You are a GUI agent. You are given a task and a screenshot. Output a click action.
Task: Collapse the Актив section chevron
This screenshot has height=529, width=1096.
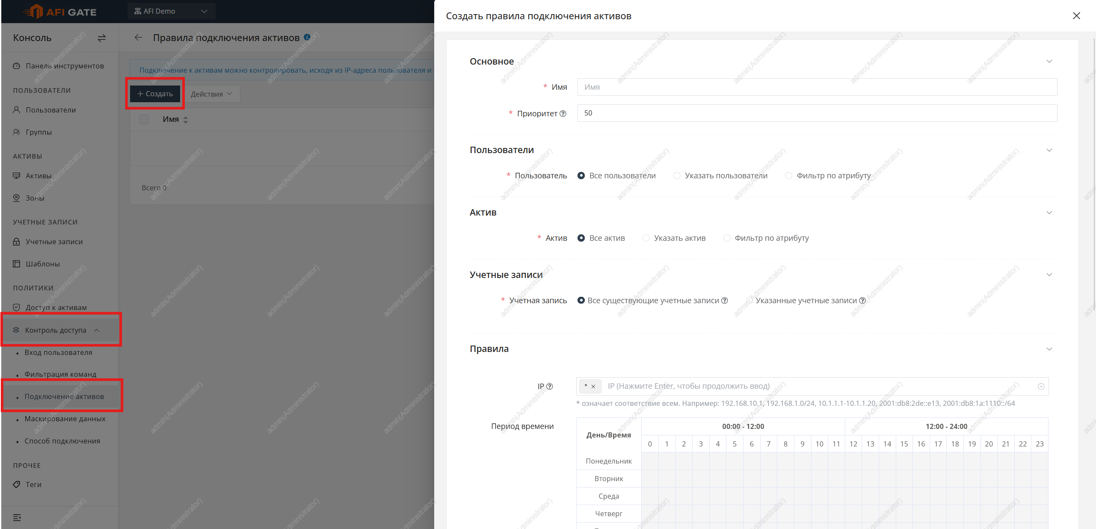coord(1049,213)
